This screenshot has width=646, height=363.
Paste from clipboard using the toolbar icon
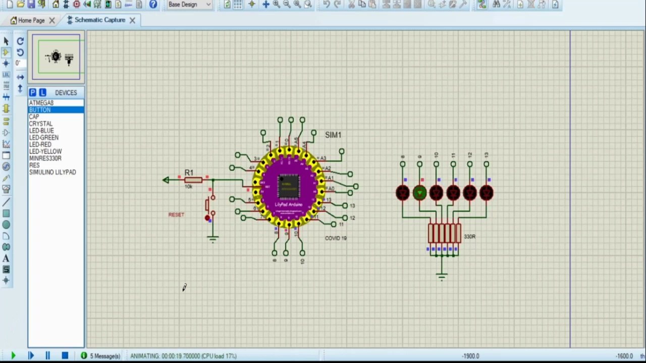pos(372,4)
